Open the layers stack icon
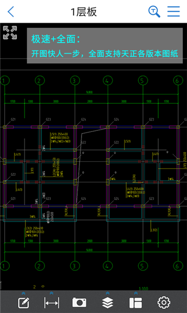Image resolution: width=187 pixels, height=313 pixels. tap(108, 303)
